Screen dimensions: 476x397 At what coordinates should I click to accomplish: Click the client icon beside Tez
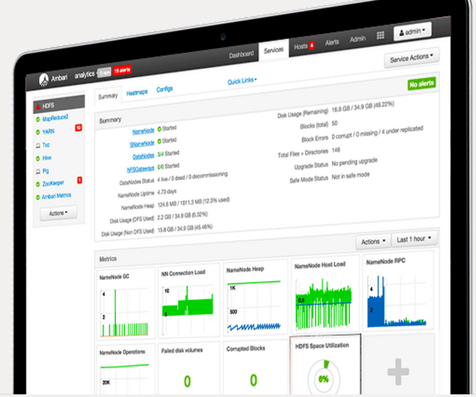pyautogui.click(x=38, y=145)
